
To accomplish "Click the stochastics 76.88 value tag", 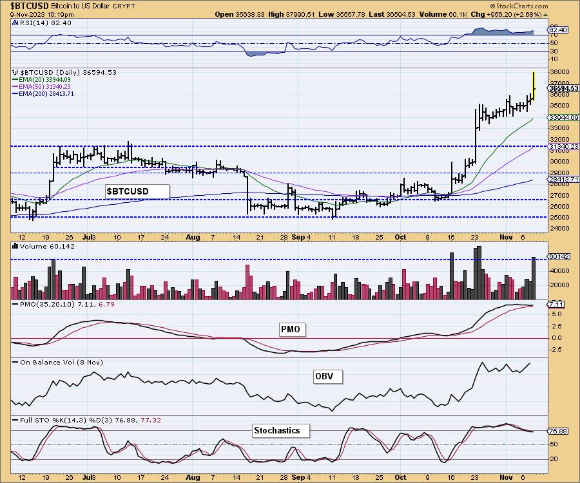I will (x=558, y=431).
